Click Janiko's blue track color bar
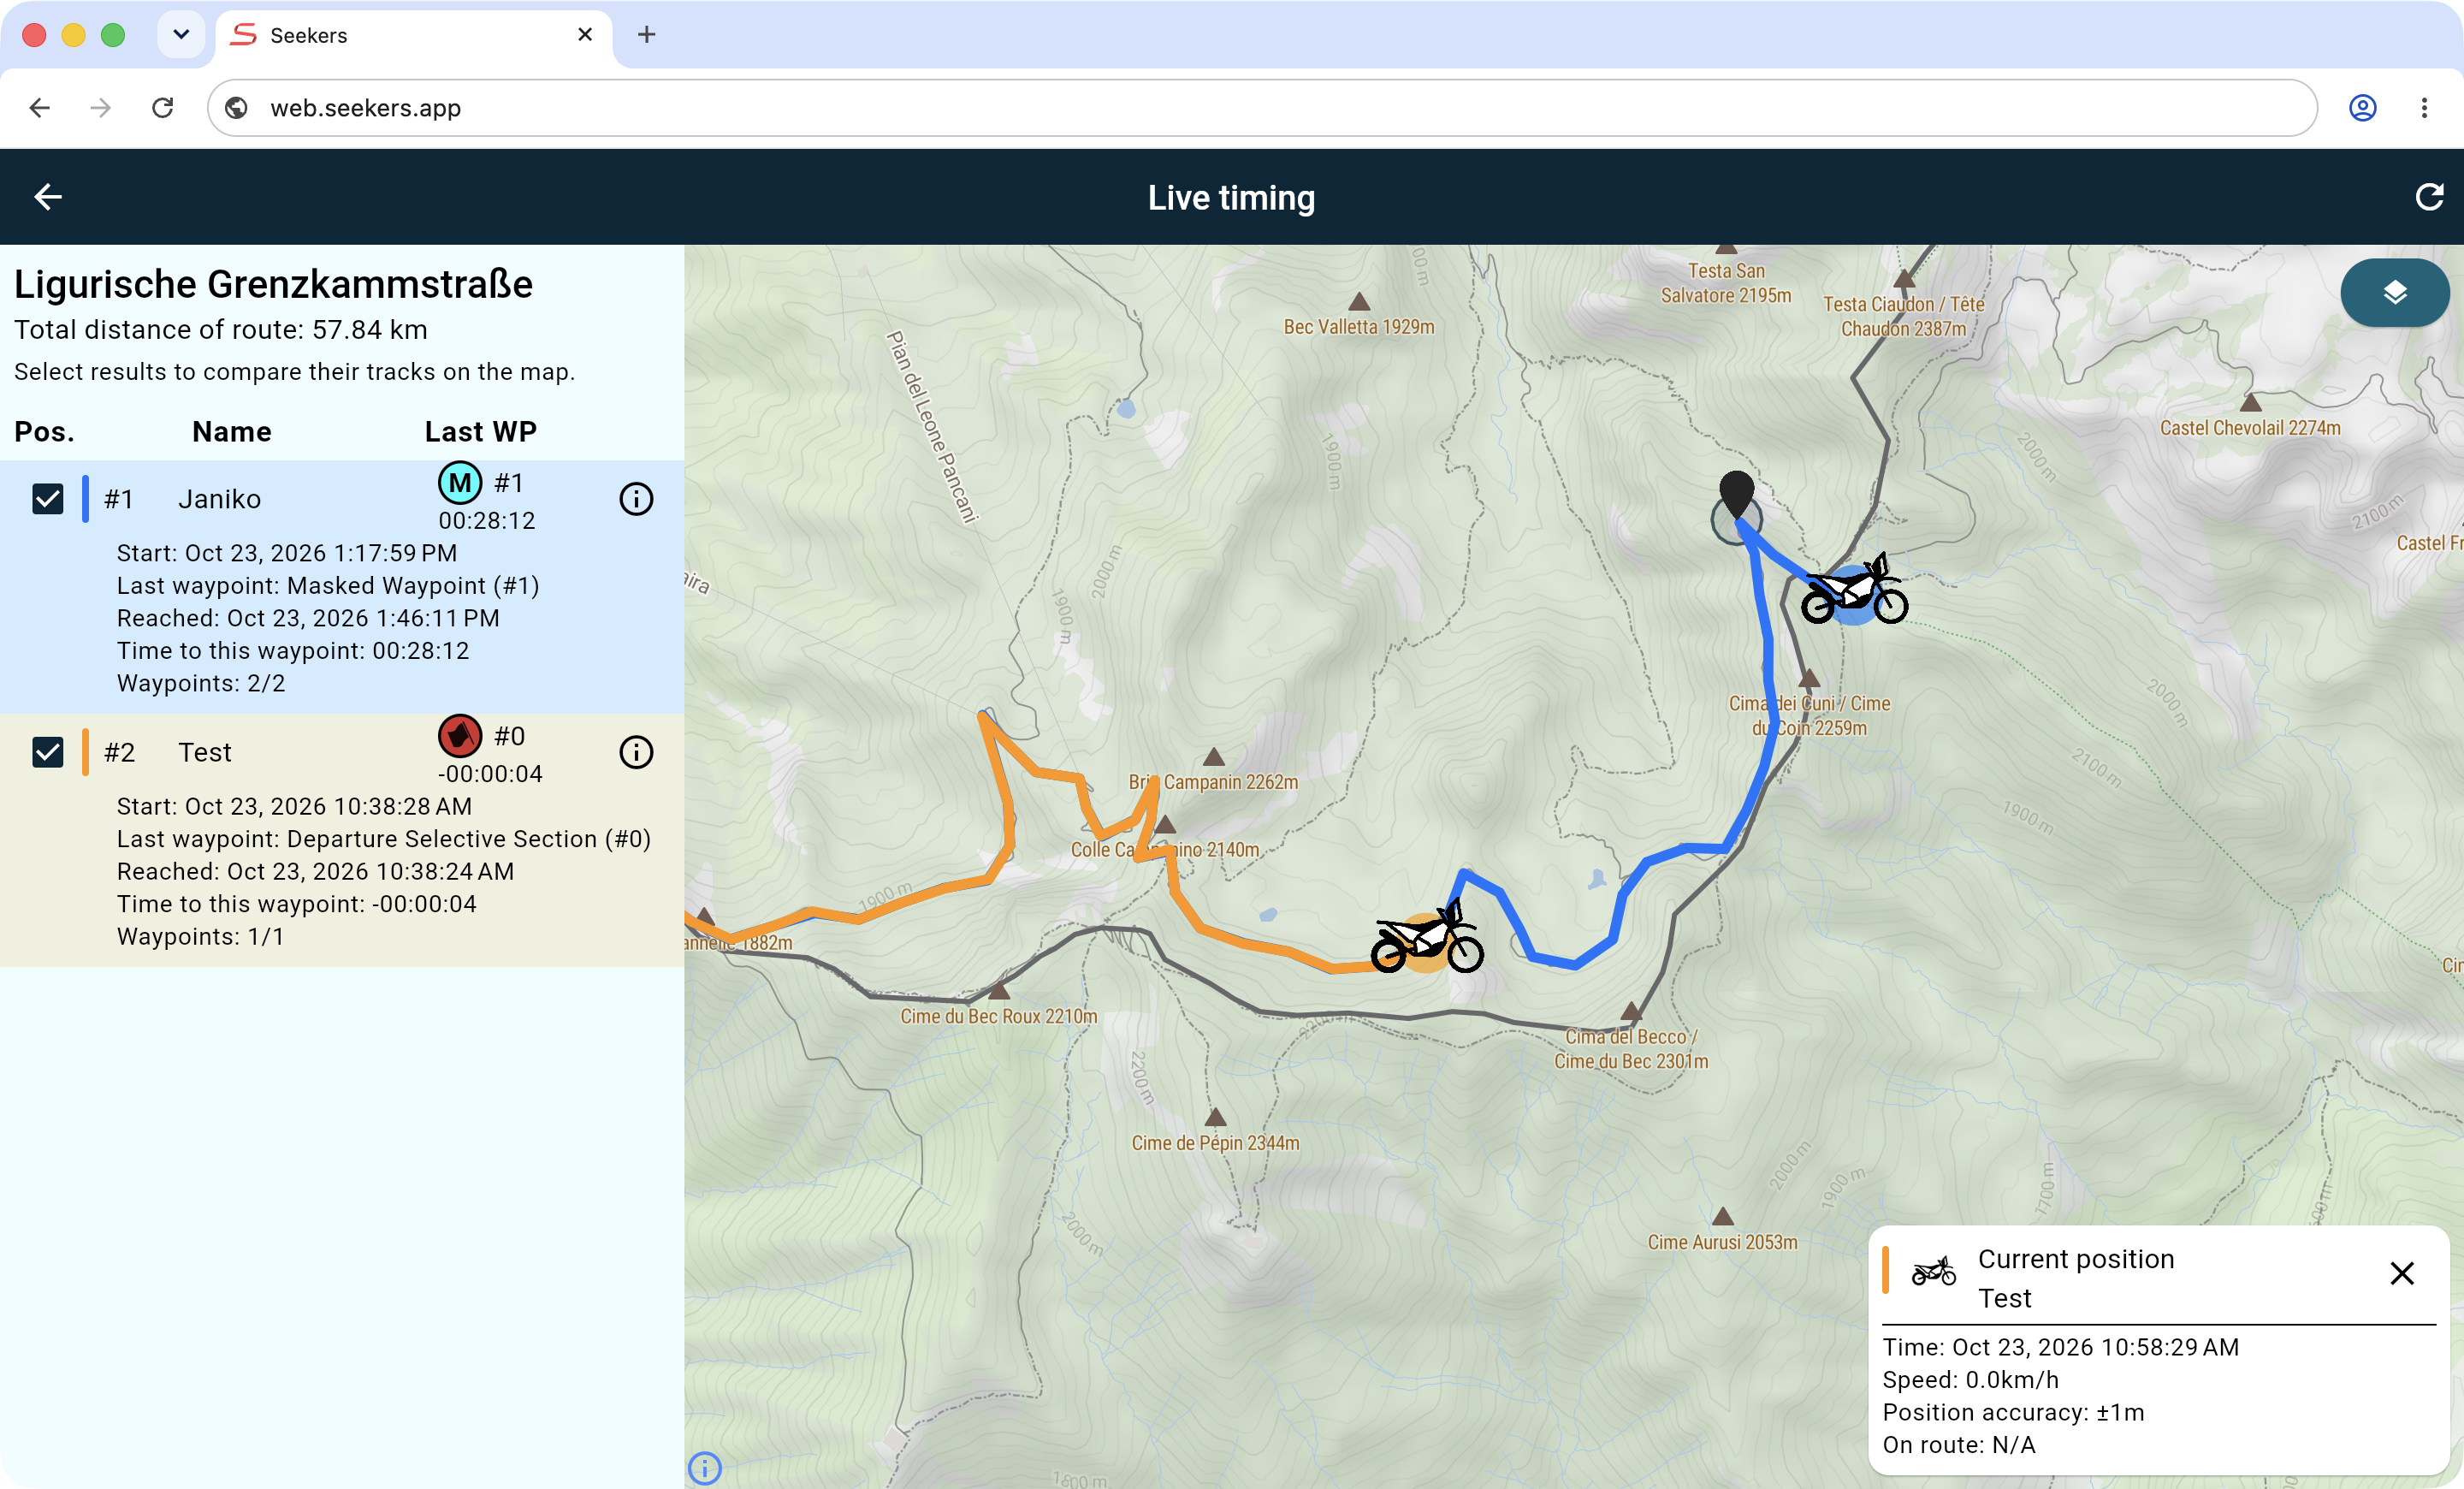This screenshot has height=1489, width=2464. pyautogui.click(x=85, y=499)
